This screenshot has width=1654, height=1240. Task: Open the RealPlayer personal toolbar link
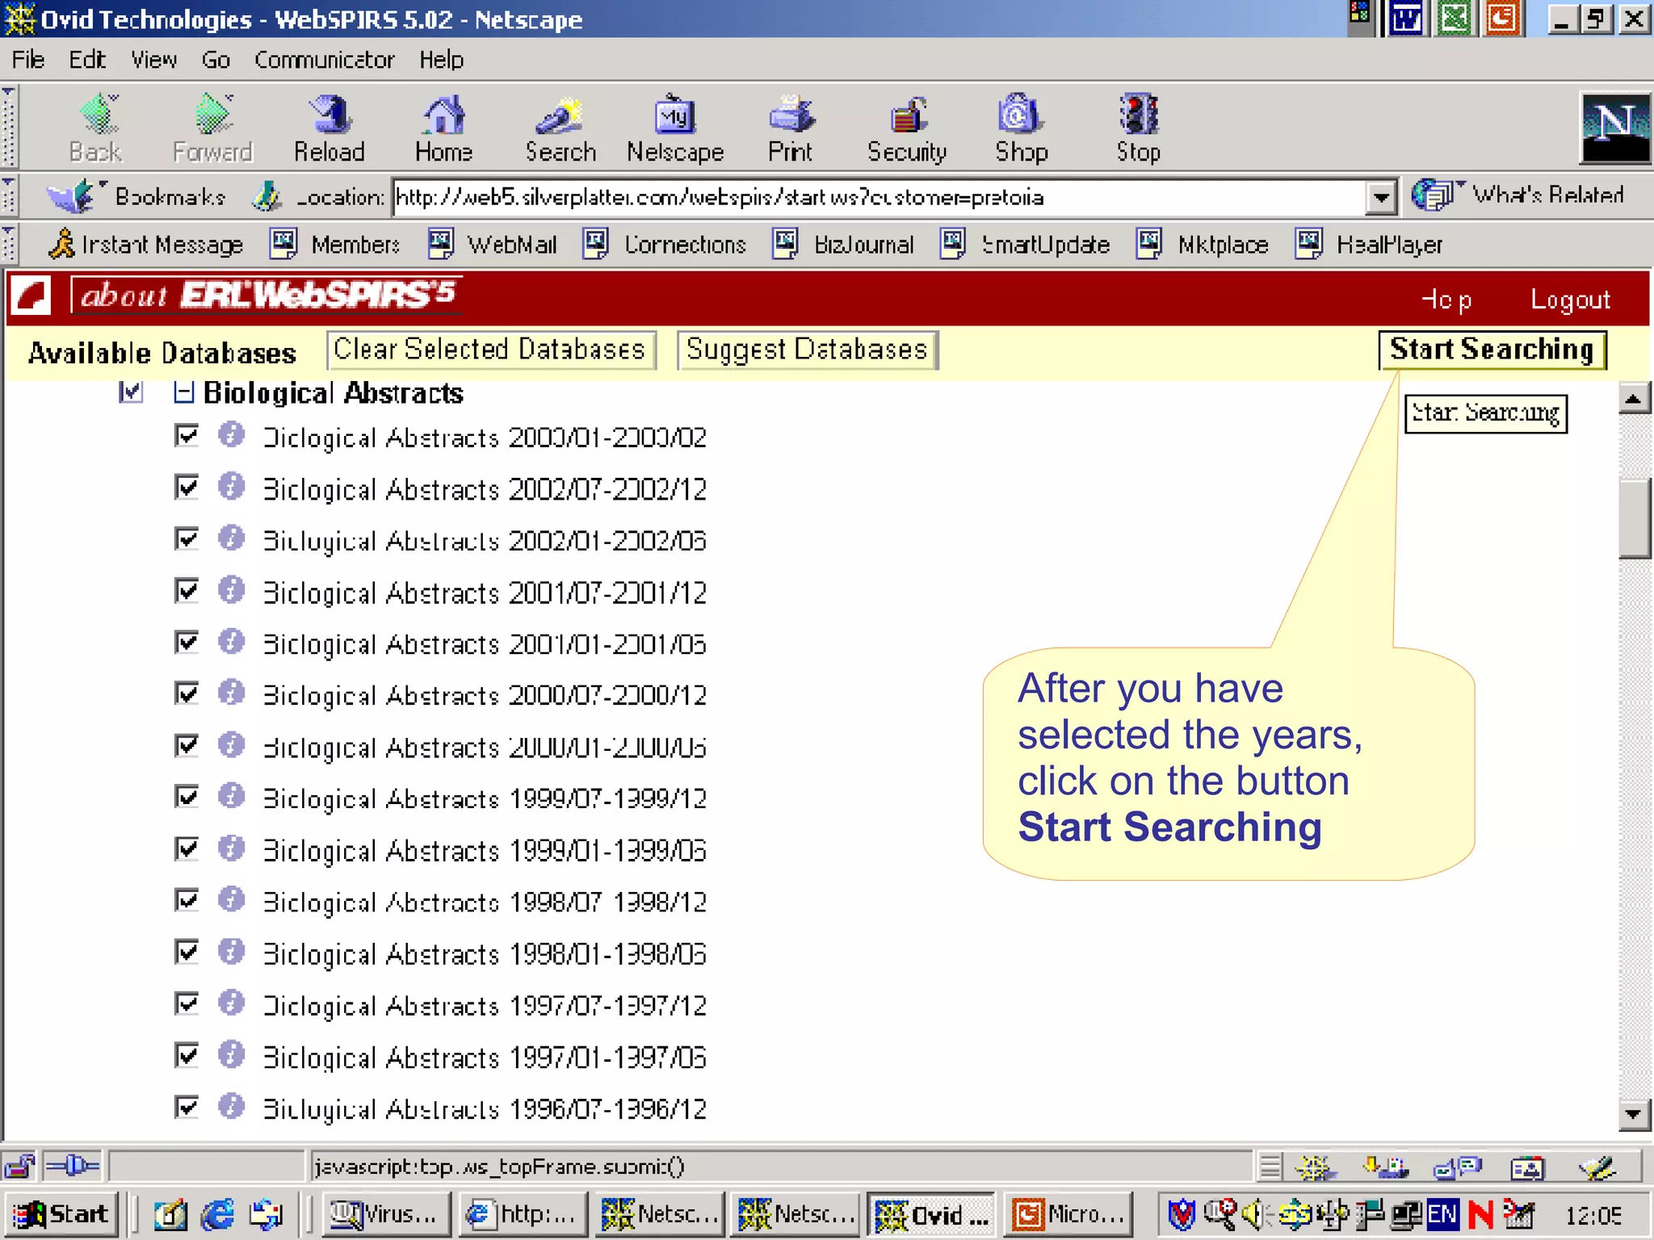coord(1370,244)
